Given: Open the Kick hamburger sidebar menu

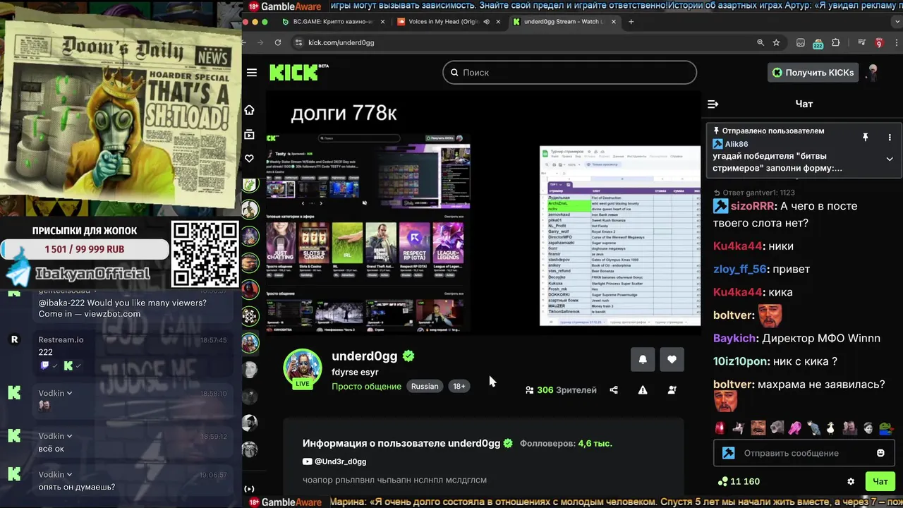Looking at the screenshot, I should pyautogui.click(x=252, y=73).
